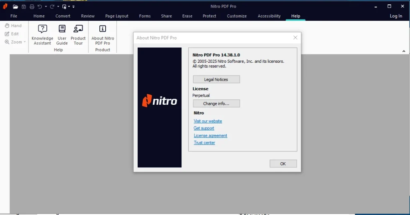Expand the Zoom tool dropdown

[24, 42]
